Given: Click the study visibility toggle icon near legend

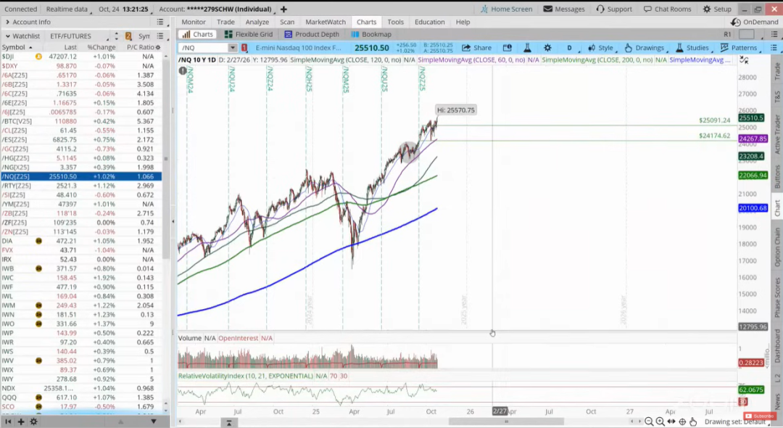Looking at the screenshot, I should pos(744,60).
